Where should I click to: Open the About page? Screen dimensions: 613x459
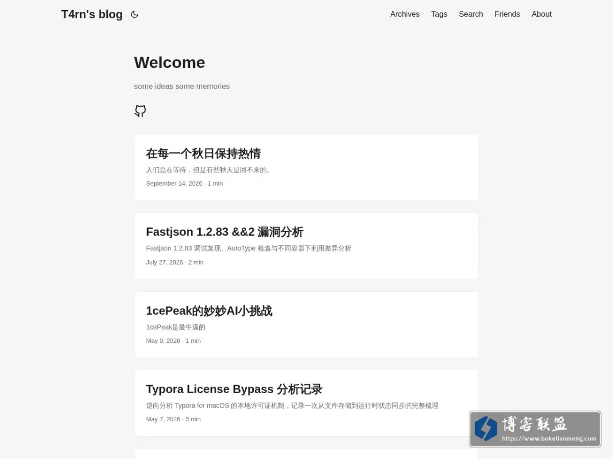pyautogui.click(x=541, y=14)
